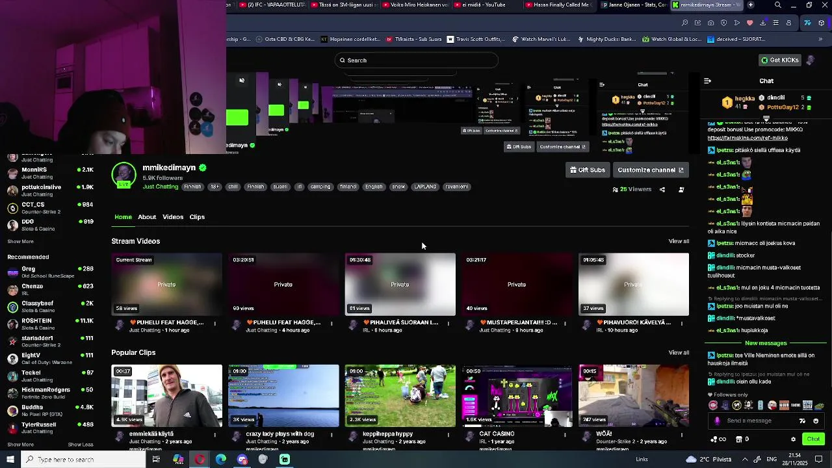Screen dimensions: 832x468
Task: Open the Just Chatting category link
Action: (x=161, y=187)
